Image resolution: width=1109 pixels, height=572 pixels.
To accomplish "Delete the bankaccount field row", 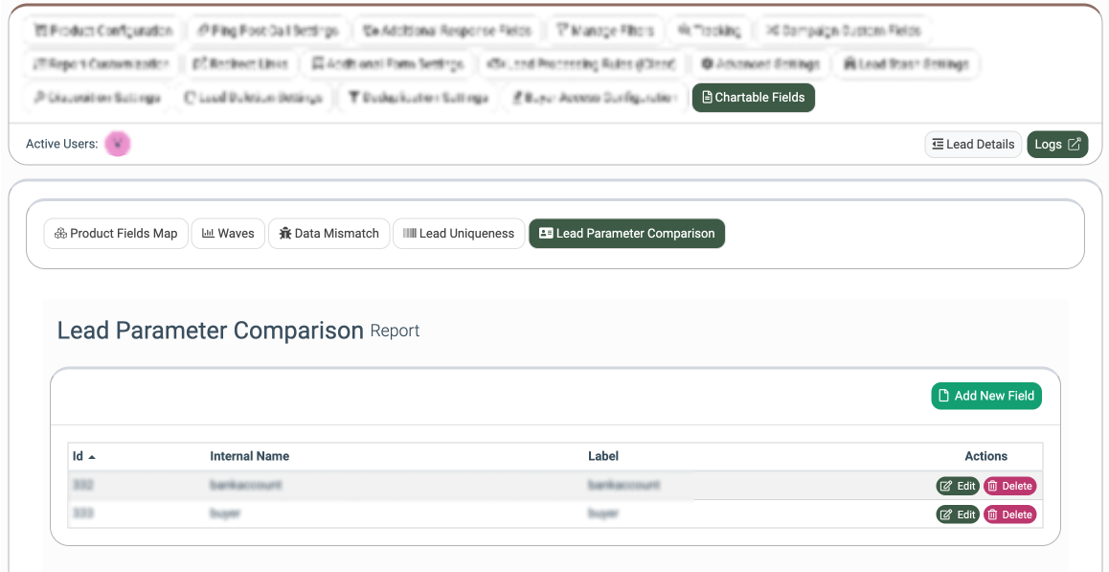I will pyautogui.click(x=1009, y=486).
